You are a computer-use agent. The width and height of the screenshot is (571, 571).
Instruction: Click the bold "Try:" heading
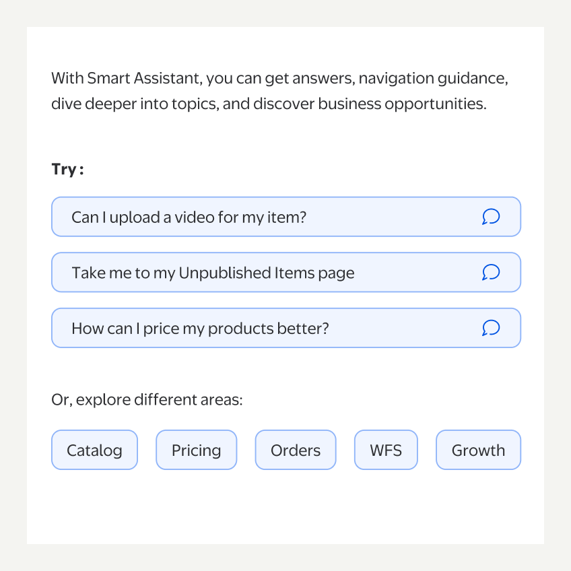pyautogui.click(x=67, y=169)
